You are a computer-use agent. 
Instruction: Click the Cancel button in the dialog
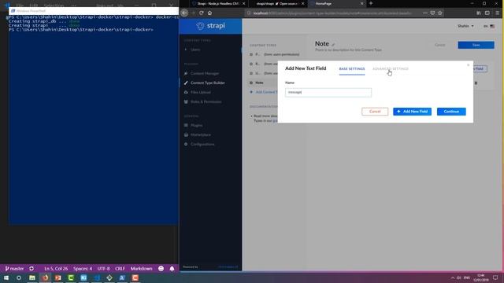tap(375, 112)
